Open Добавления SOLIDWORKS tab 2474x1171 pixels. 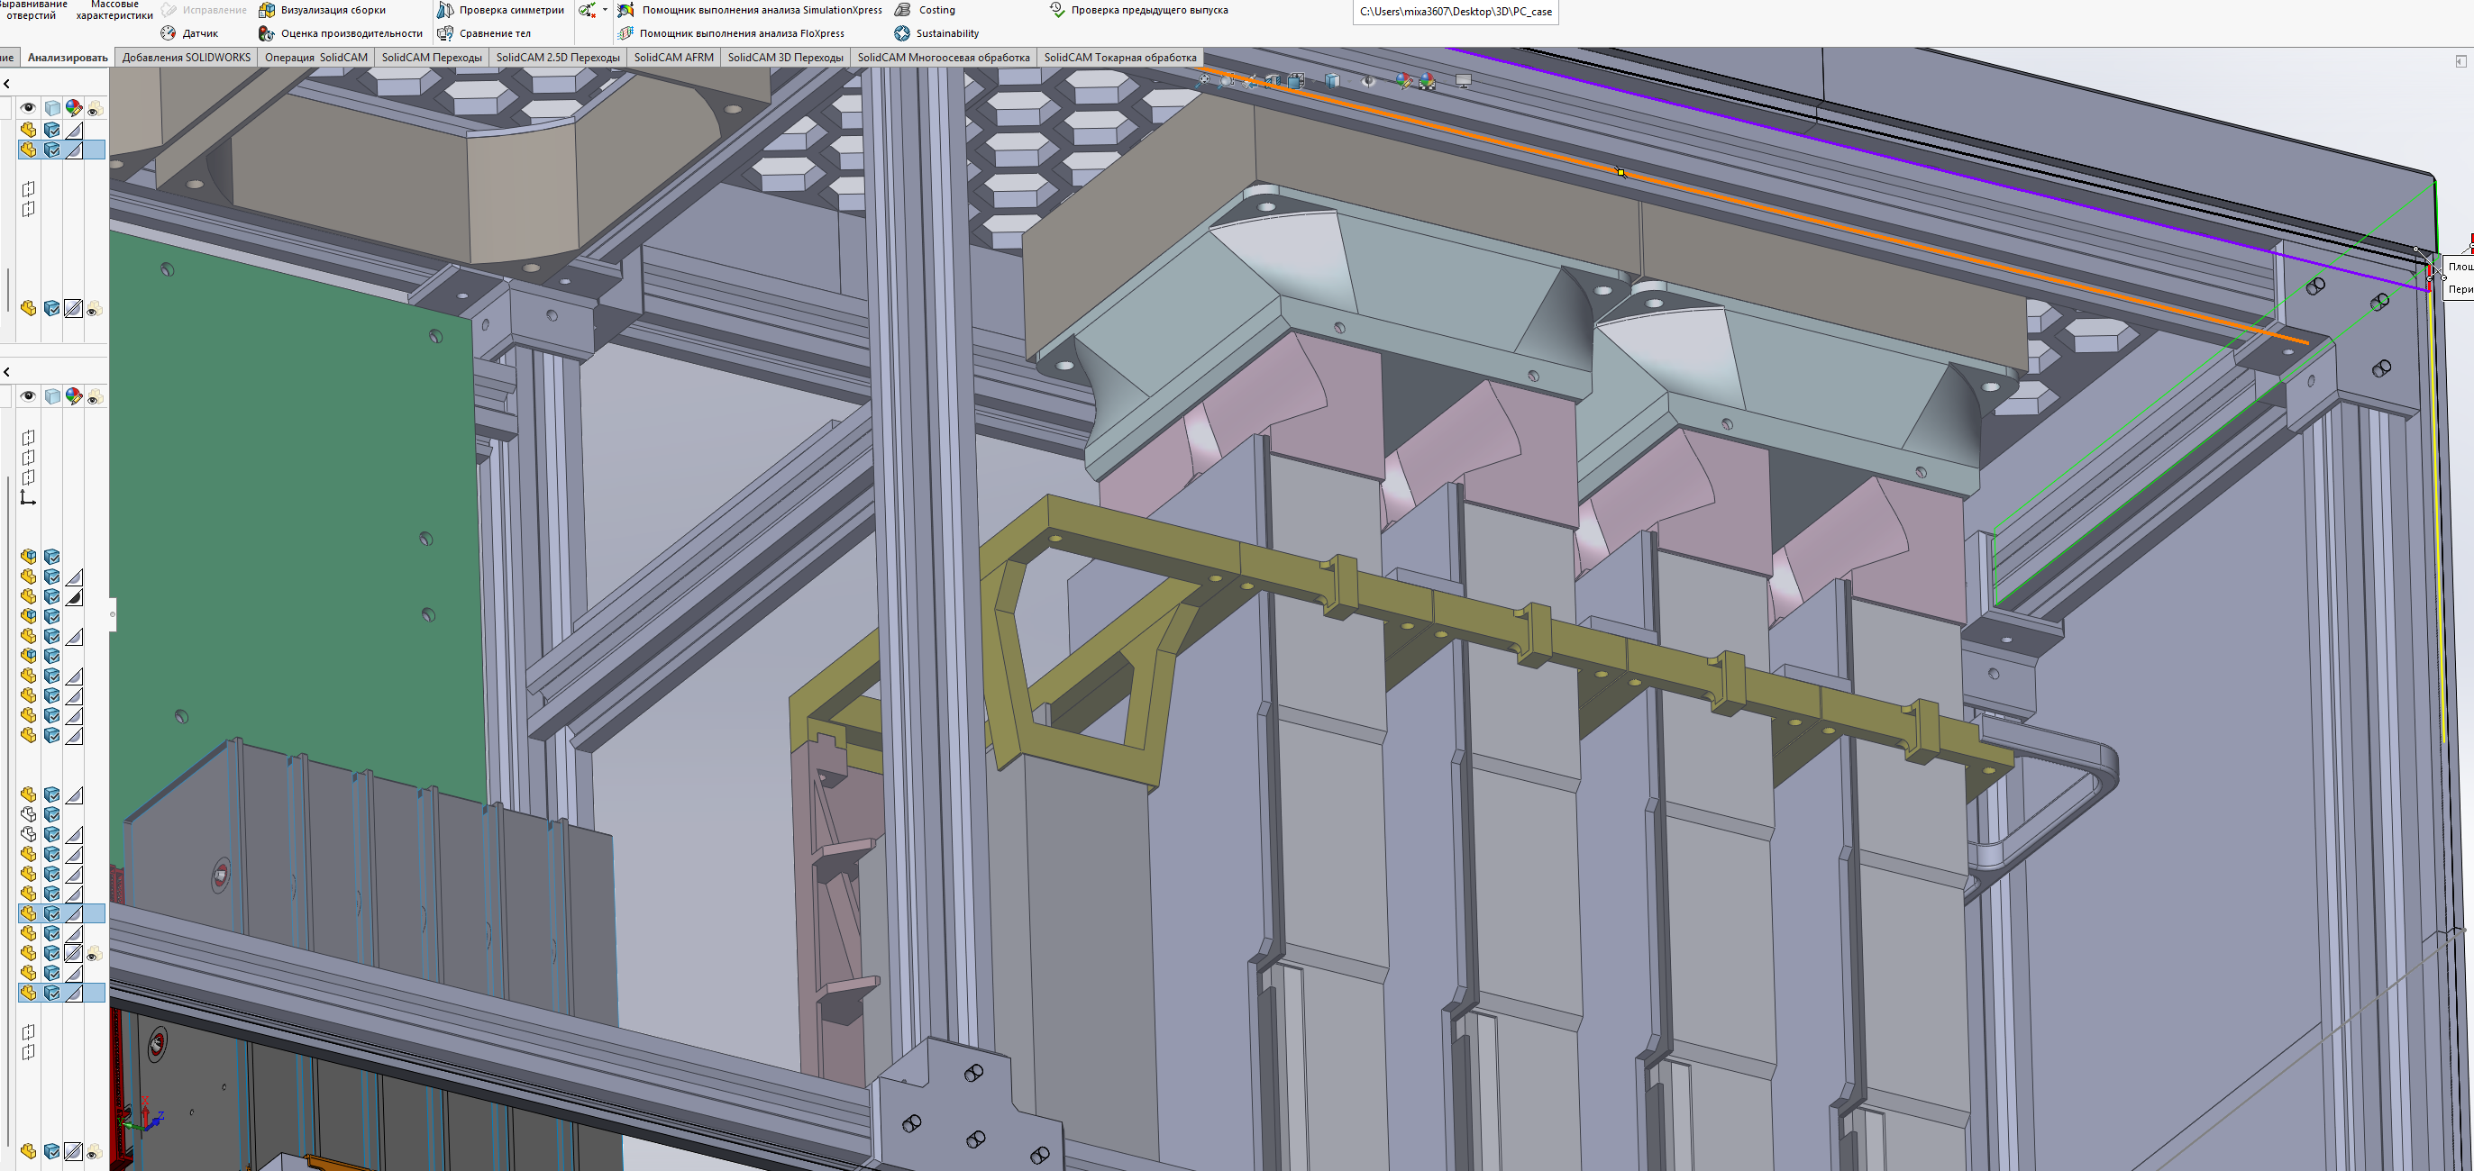[x=187, y=58]
